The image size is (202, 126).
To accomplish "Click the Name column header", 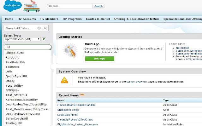I will (61, 100).
